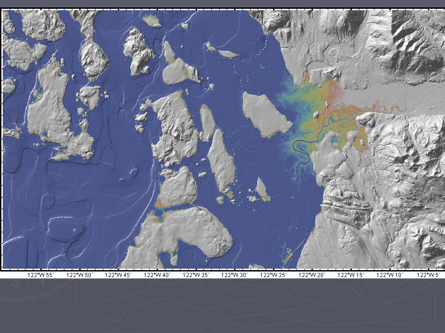Click the 122°W 40′ longitude label
Screen dimensions: 445x333
pyautogui.click(x=157, y=275)
